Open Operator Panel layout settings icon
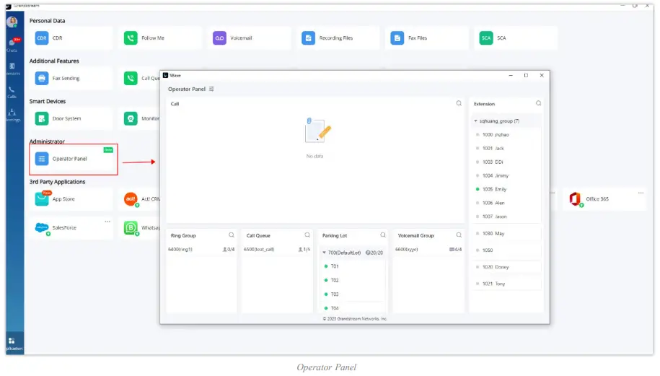The width and height of the screenshot is (660, 376). point(211,89)
